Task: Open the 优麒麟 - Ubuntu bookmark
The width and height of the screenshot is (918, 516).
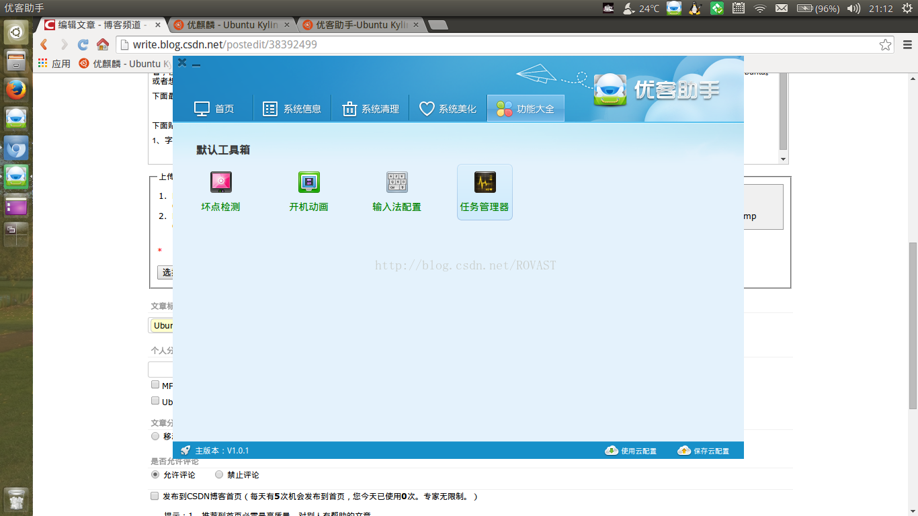Action: [124, 64]
